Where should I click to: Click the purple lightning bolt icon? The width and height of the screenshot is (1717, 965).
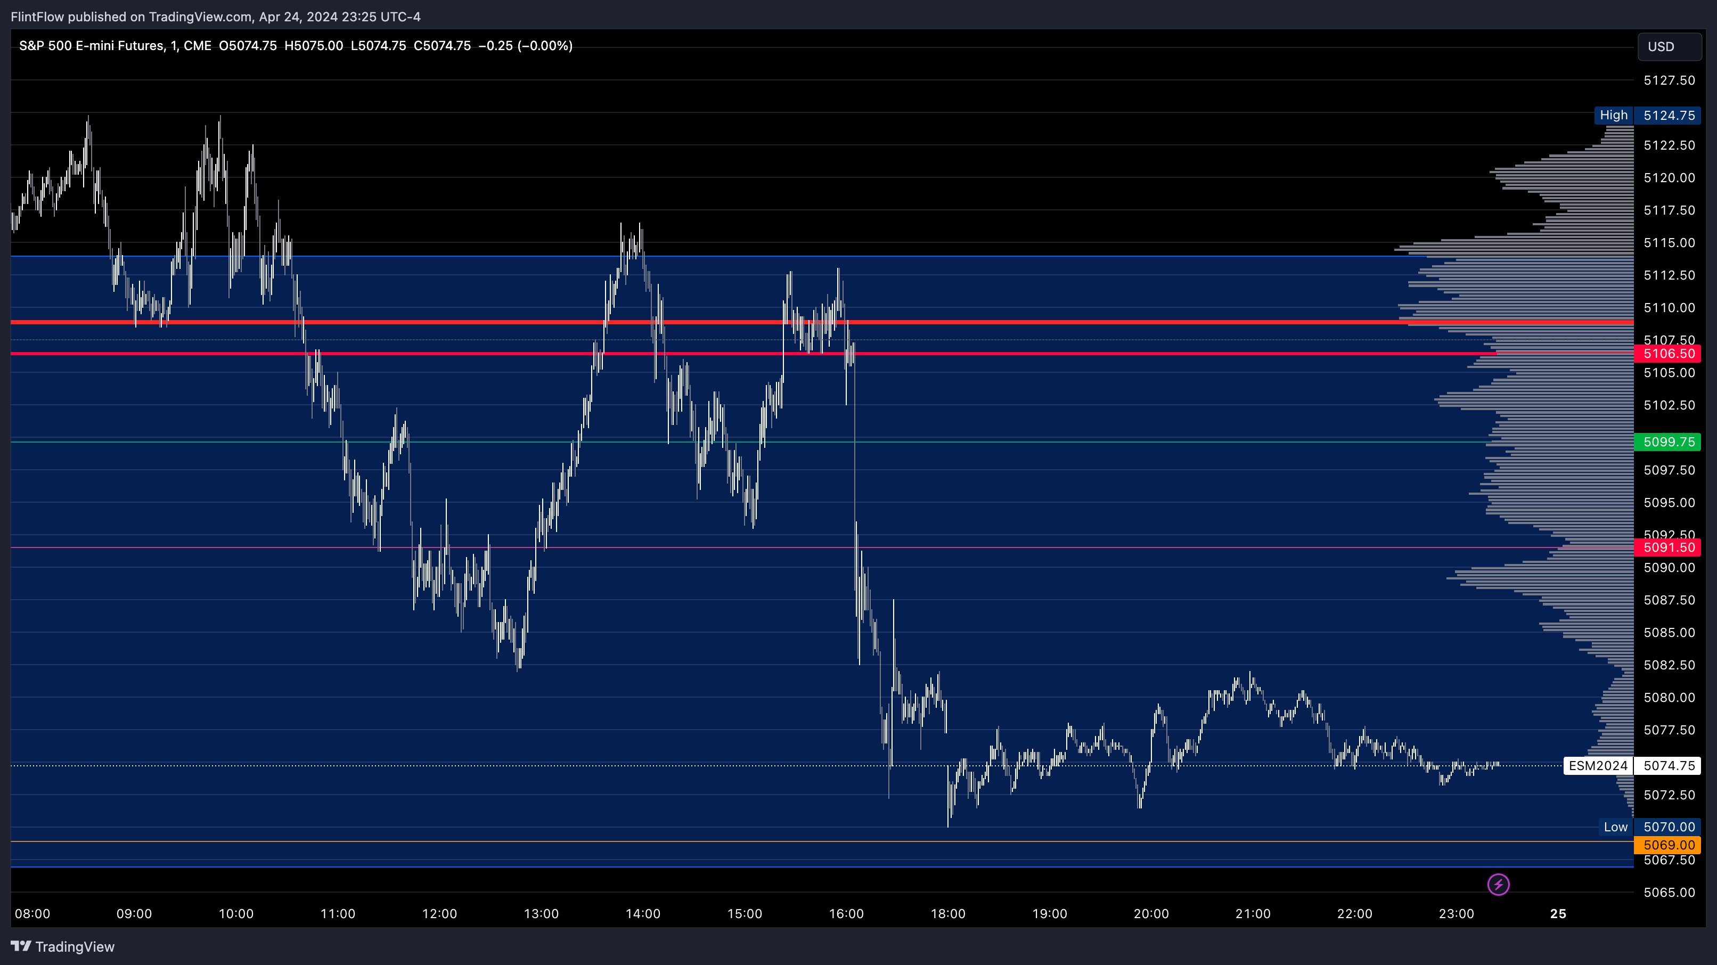[1498, 885]
